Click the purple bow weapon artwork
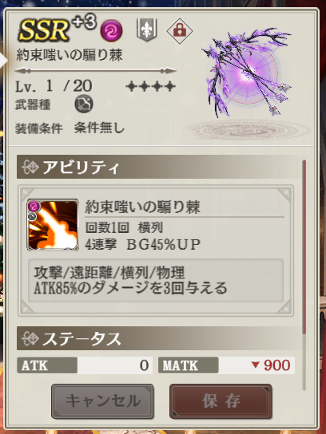The height and width of the screenshot is (434, 326). click(x=246, y=73)
